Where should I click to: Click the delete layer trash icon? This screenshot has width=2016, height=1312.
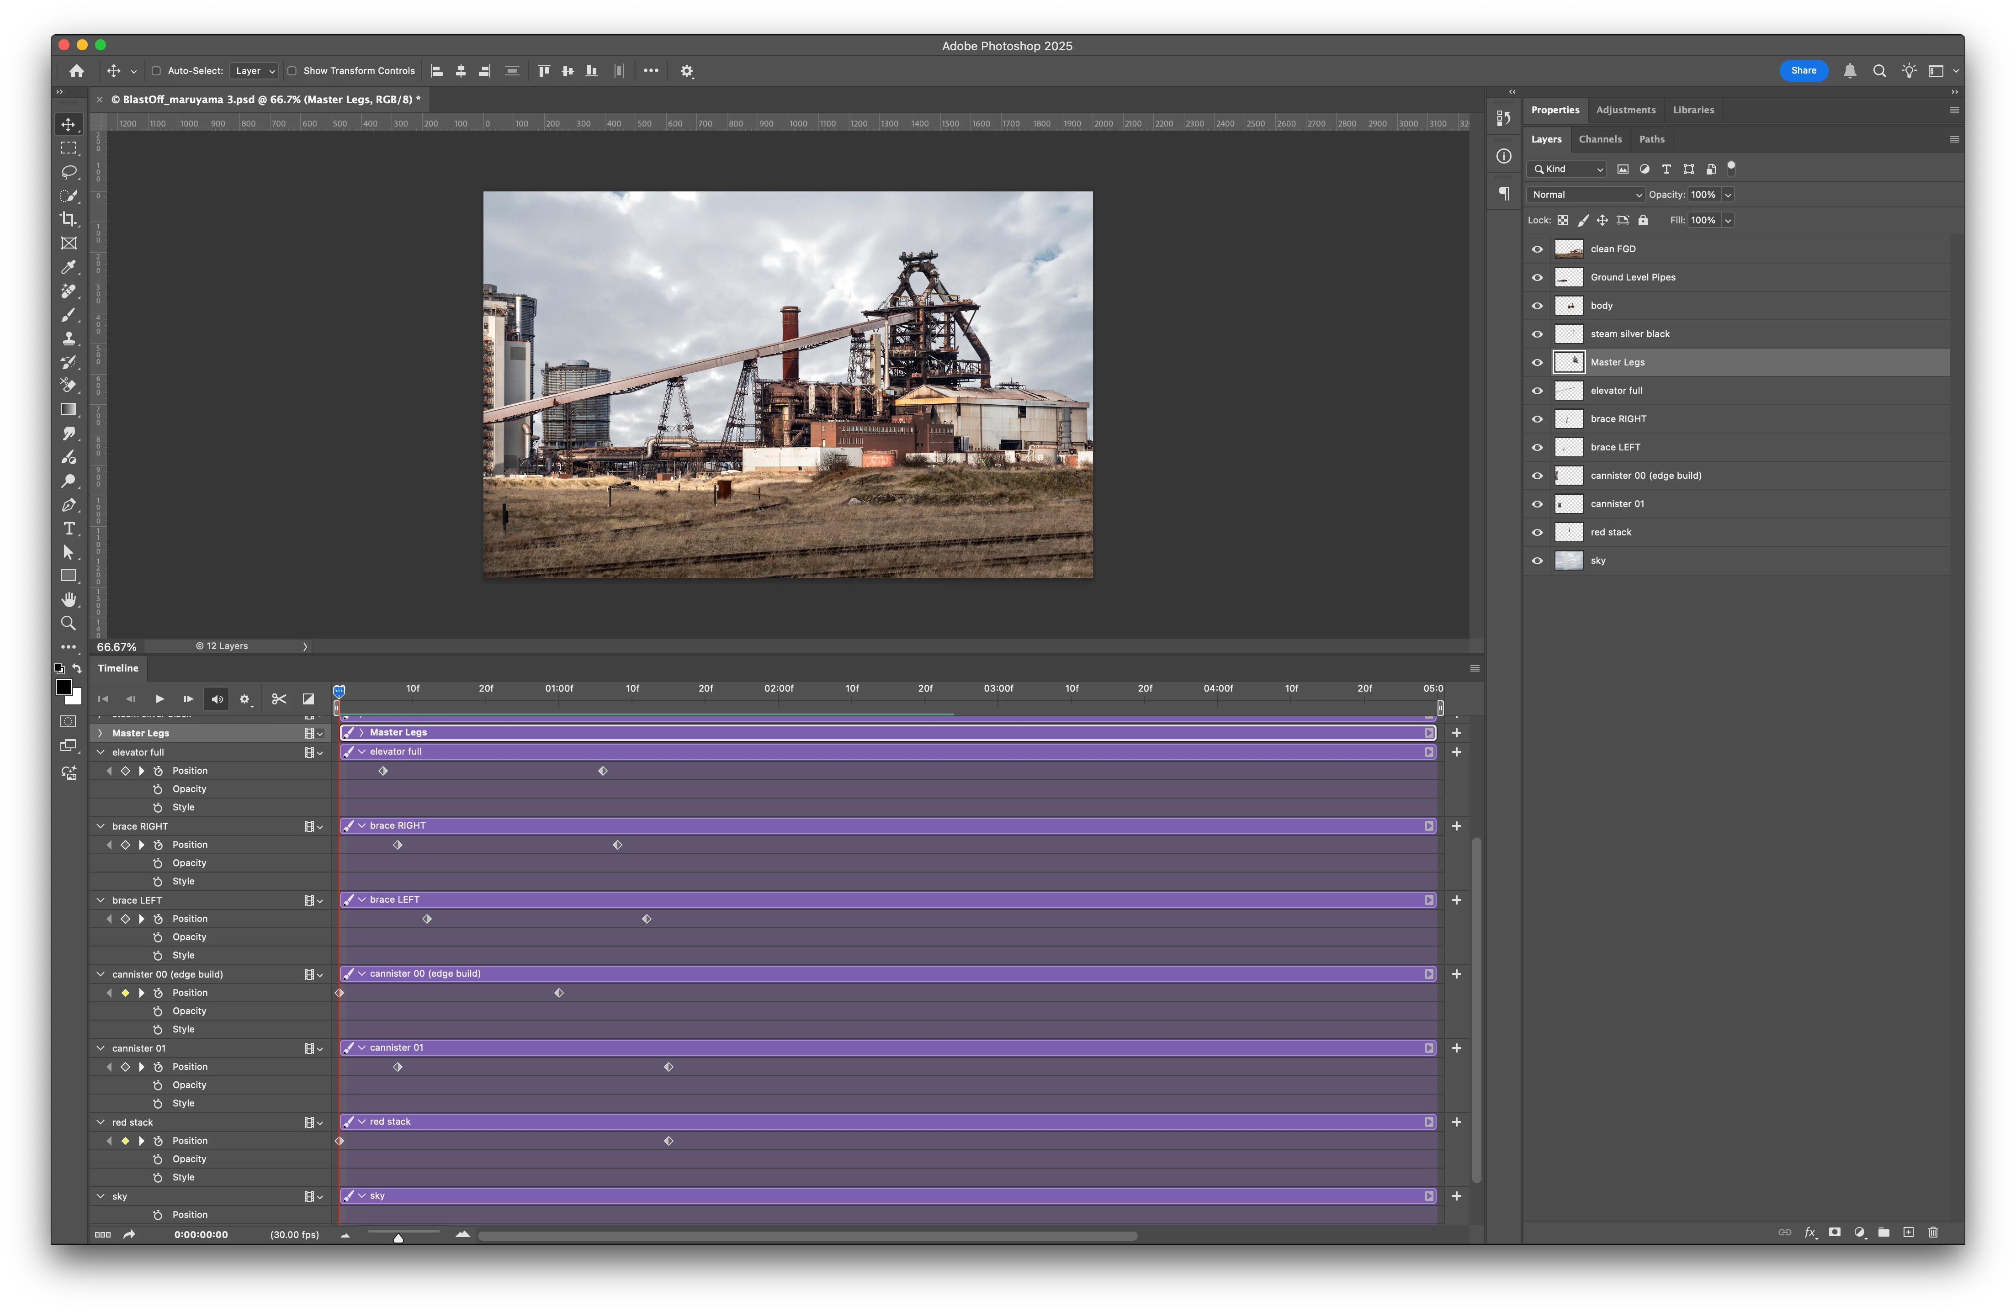(1933, 1233)
